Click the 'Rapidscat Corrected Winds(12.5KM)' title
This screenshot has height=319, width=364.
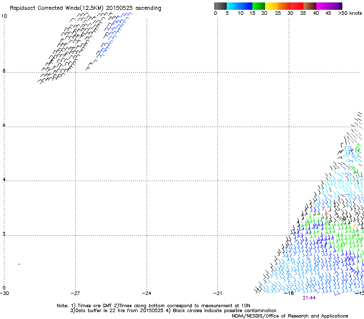[57, 8]
